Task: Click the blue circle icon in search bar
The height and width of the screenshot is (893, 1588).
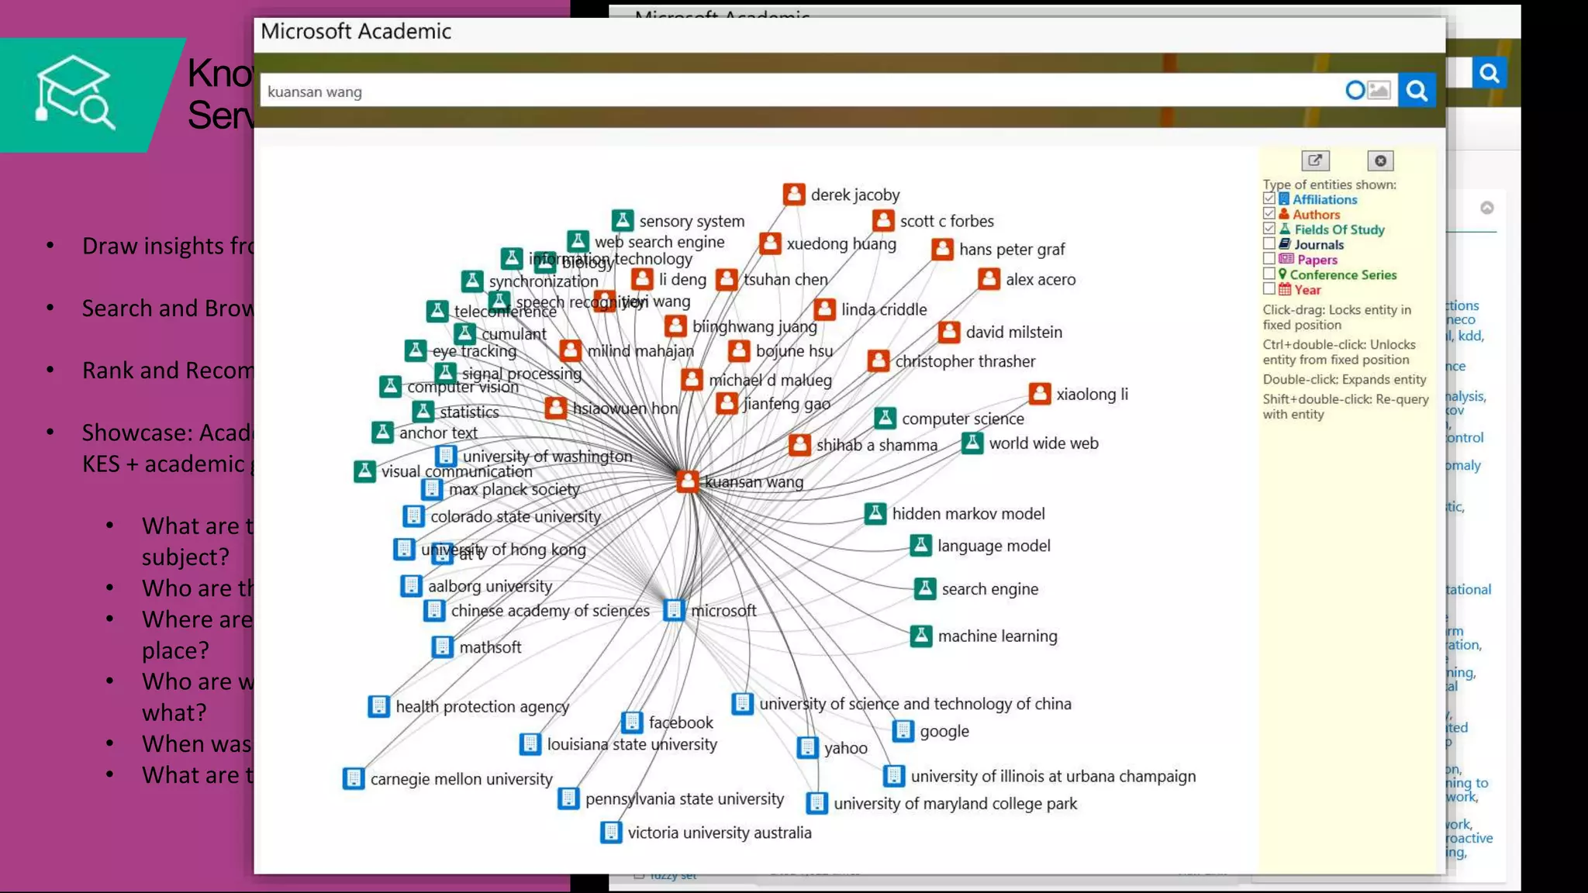Action: [x=1355, y=91]
